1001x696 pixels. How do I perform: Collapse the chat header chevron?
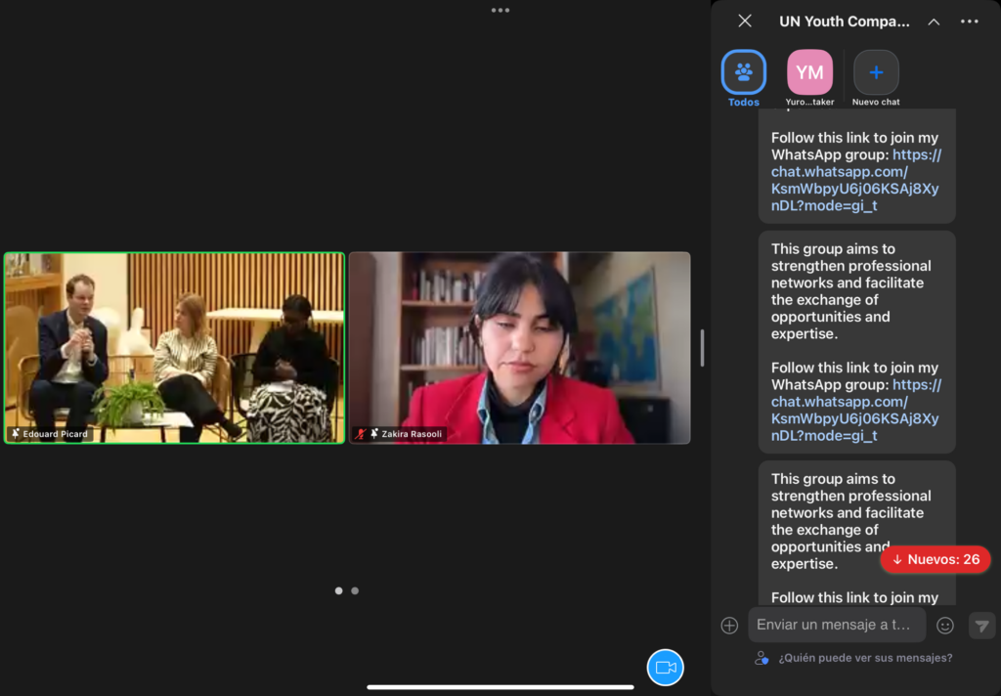point(934,22)
